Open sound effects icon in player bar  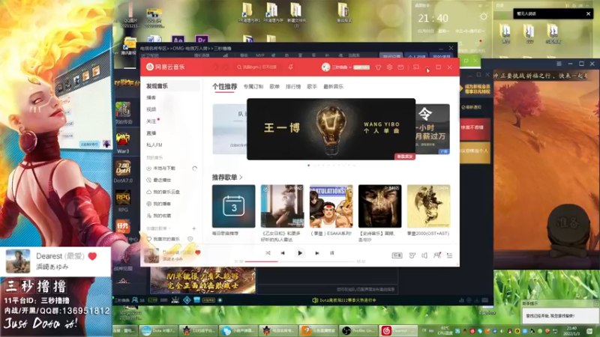[412, 255]
